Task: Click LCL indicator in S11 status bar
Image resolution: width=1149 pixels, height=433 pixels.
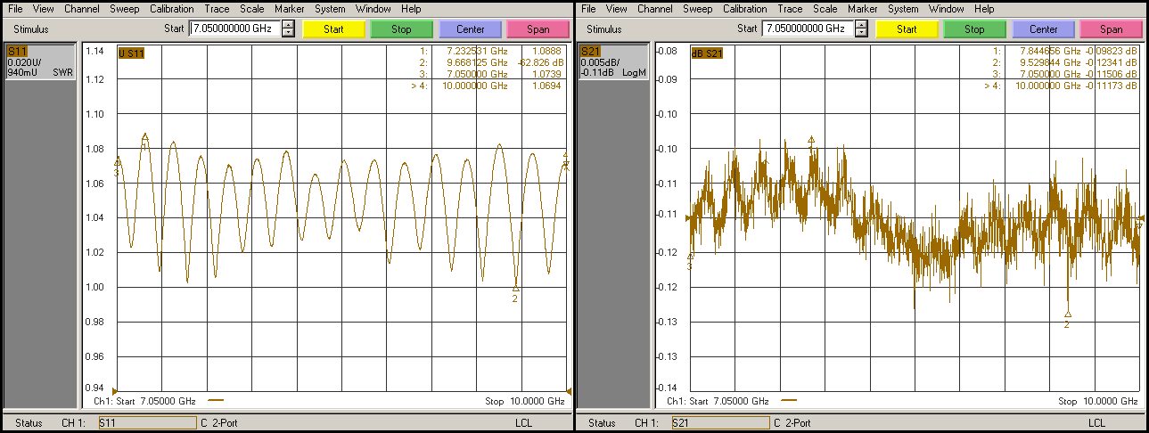Action: [523, 423]
